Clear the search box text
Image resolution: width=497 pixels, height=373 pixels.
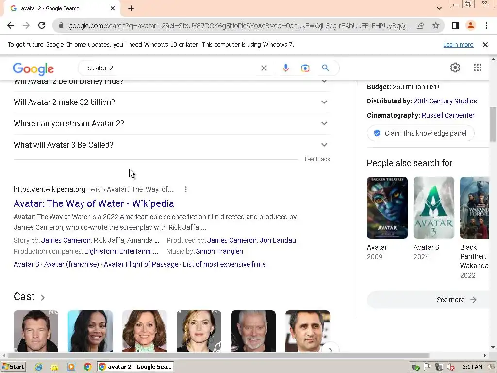(x=264, y=68)
